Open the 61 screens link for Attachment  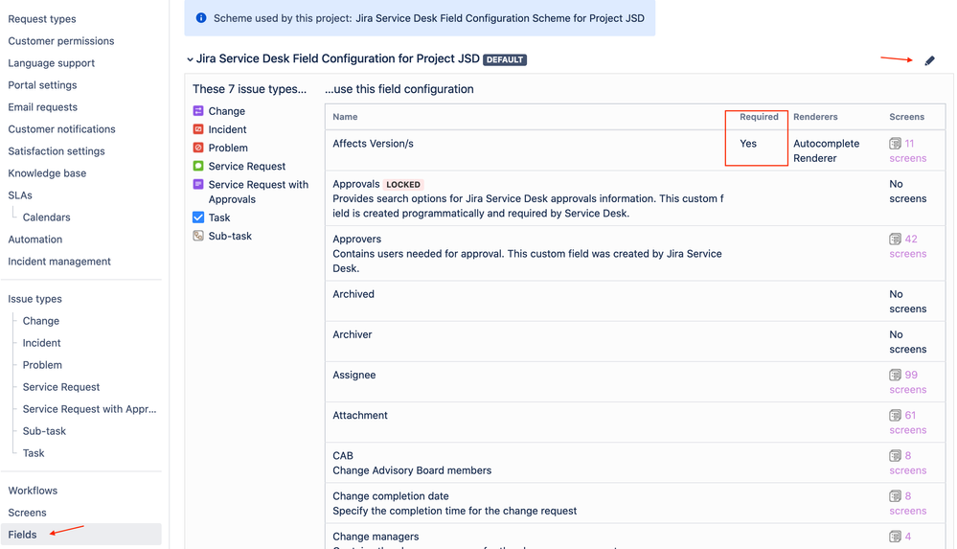[907, 423]
